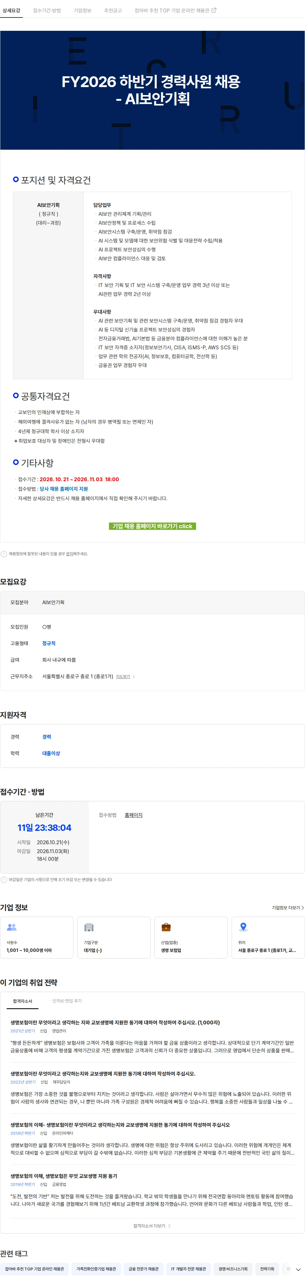Viewport: 305px width, 1279px height.
Task: Click the FY2026 하반기 경력사원 채용 banner
Action: [x=152, y=90]
